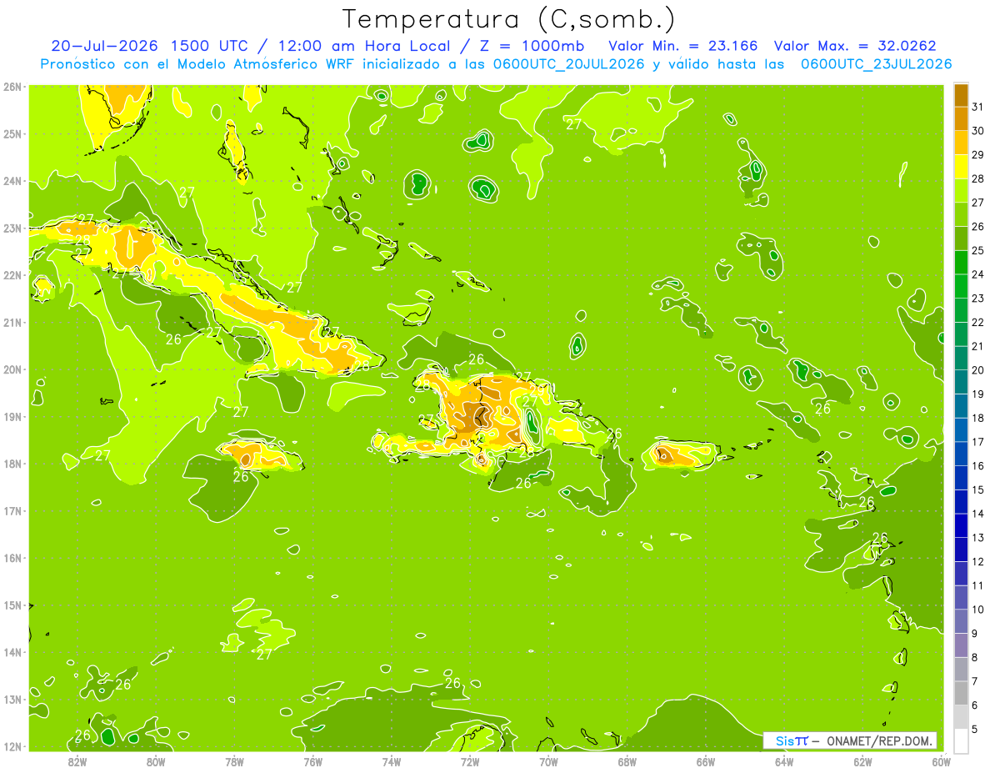Click the "74W" longitude label
Screen dimensions: 1000x773
[x=392, y=761]
